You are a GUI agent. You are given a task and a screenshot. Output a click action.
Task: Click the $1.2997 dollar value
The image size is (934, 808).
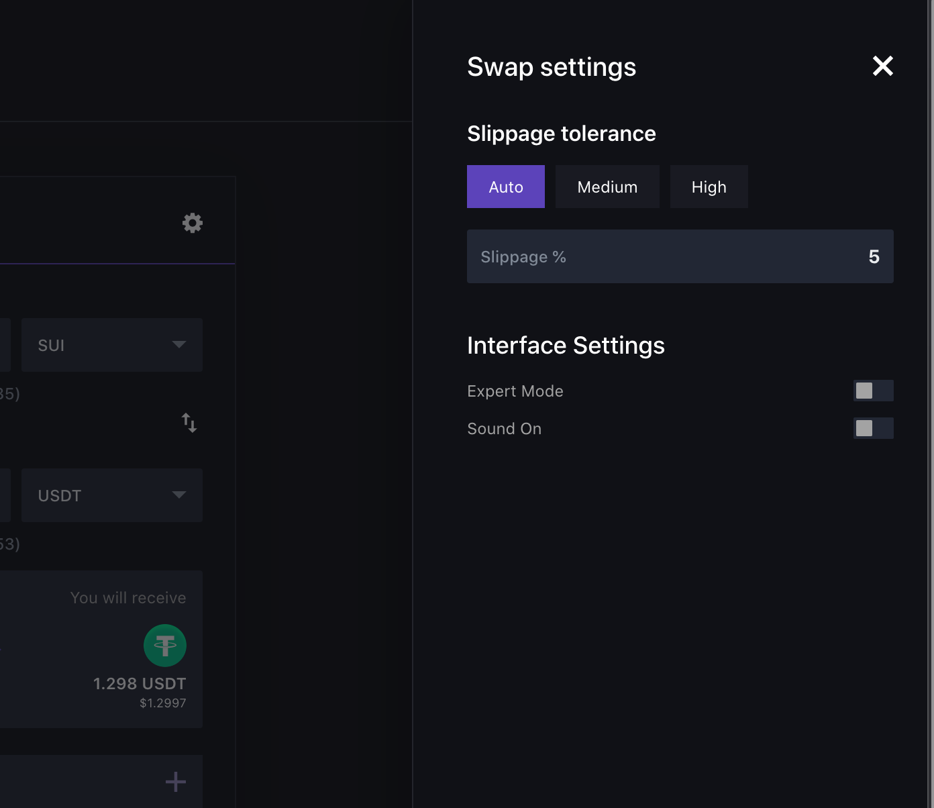[163, 703]
